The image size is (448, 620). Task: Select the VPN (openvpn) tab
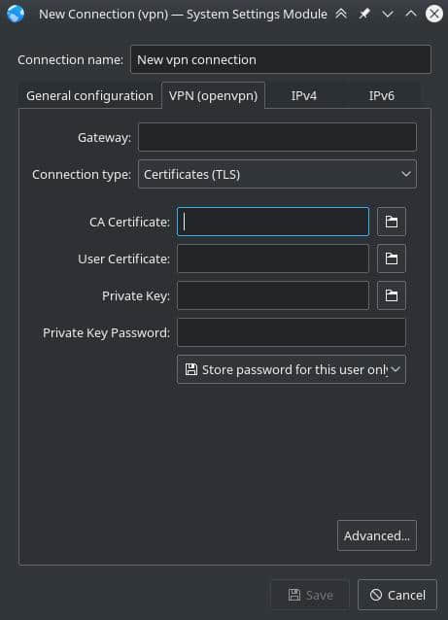213,95
